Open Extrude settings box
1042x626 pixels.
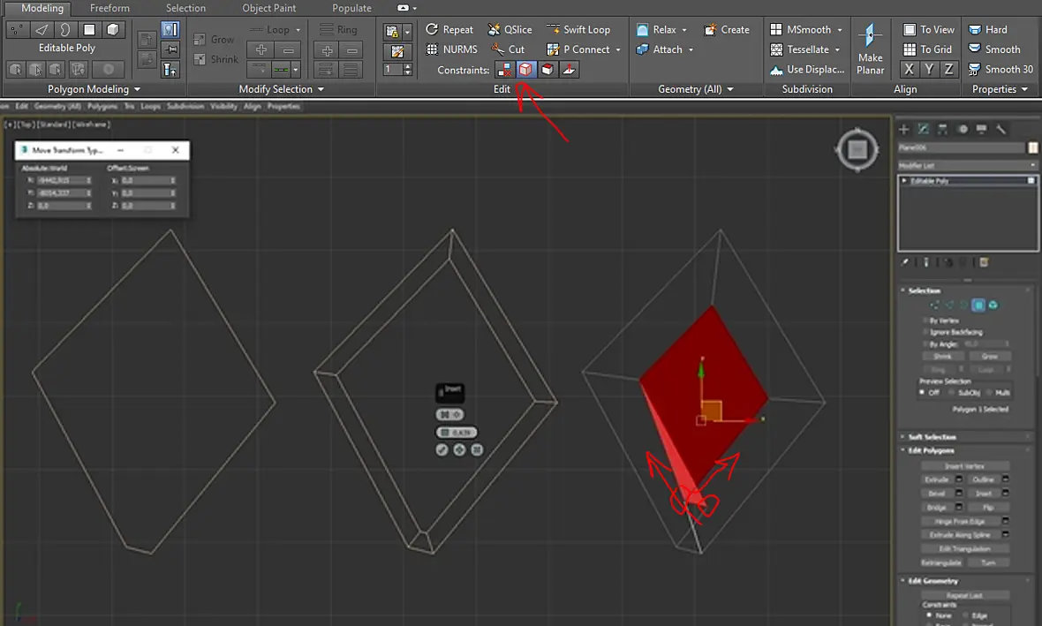pyautogui.click(x=958, y=479)
